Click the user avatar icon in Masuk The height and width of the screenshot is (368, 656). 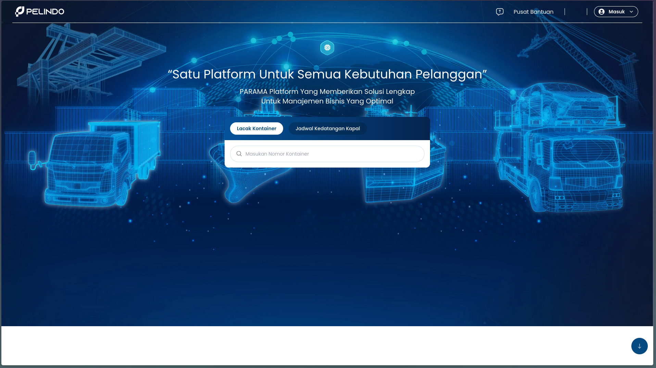tap(601, 12)
